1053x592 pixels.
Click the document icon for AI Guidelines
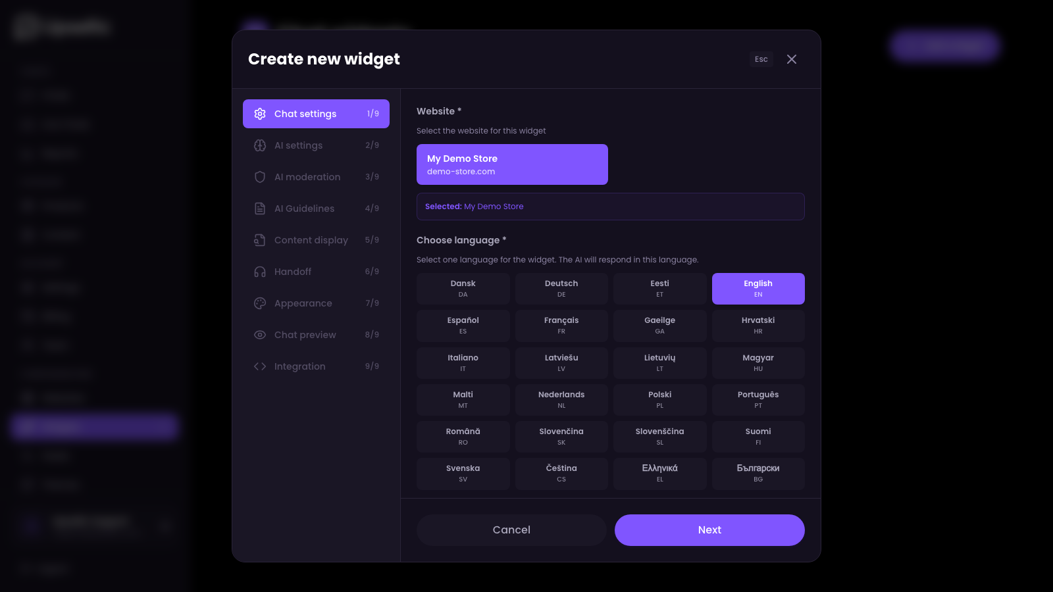pyautogui.click(x=261, y=208)
